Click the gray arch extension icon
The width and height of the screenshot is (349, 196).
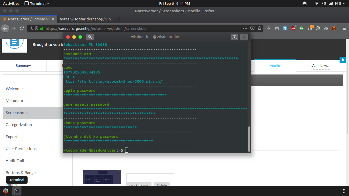[x=277, y=28]
